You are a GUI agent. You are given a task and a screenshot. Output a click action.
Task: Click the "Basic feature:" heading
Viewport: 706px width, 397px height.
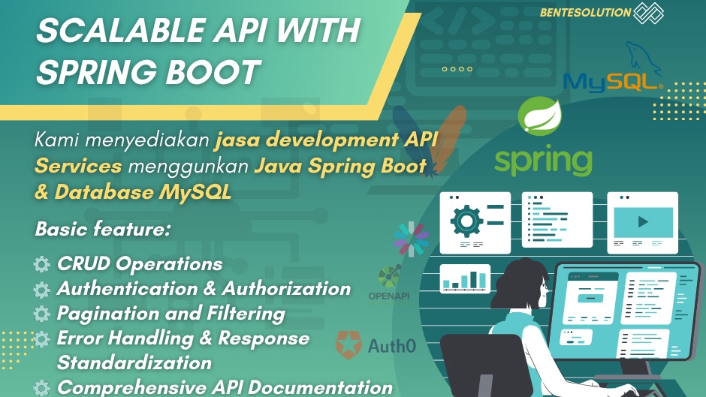coord(103,229)
